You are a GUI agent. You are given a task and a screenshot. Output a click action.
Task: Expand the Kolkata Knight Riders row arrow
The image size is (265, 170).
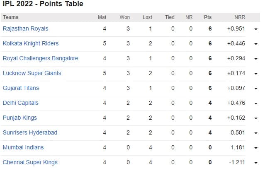click(x=256, y=44)
